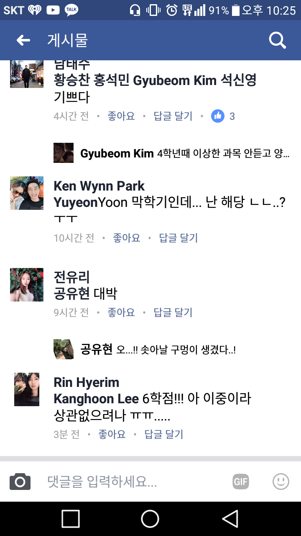Tap the Android home circle button
The width and height of the screenshot is (301, 536).
pyautogui.click(x=150, y=519)
